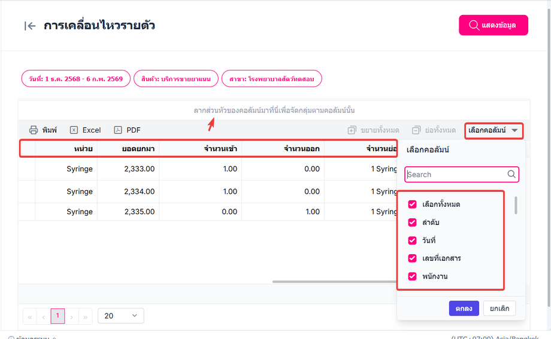Image resolution: width=551 pixels, height=339 pixels.
Task: Click the collapse all (ย่อทั้งหมด) icon
Action: [416, 130]
